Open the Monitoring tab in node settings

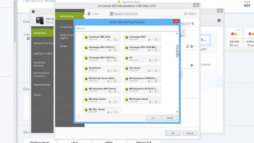(x=70, y=16)
